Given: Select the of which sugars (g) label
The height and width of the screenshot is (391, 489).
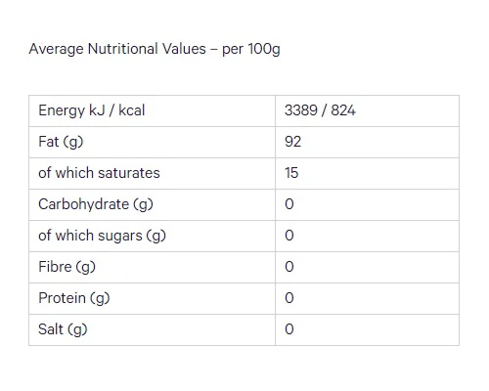Looking at the screenshot, I should 102,236.
